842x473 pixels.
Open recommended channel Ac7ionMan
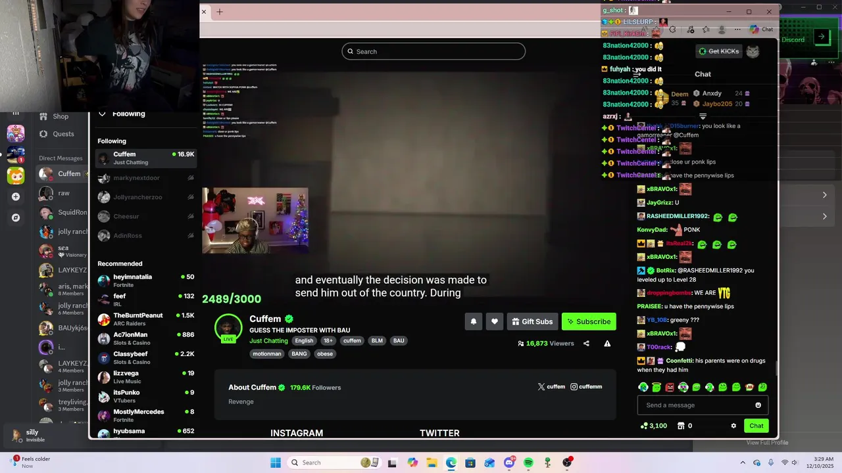[146, 338]
